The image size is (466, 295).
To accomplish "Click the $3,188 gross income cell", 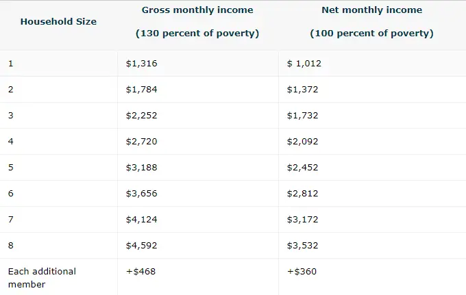I will tap(142, 168).
